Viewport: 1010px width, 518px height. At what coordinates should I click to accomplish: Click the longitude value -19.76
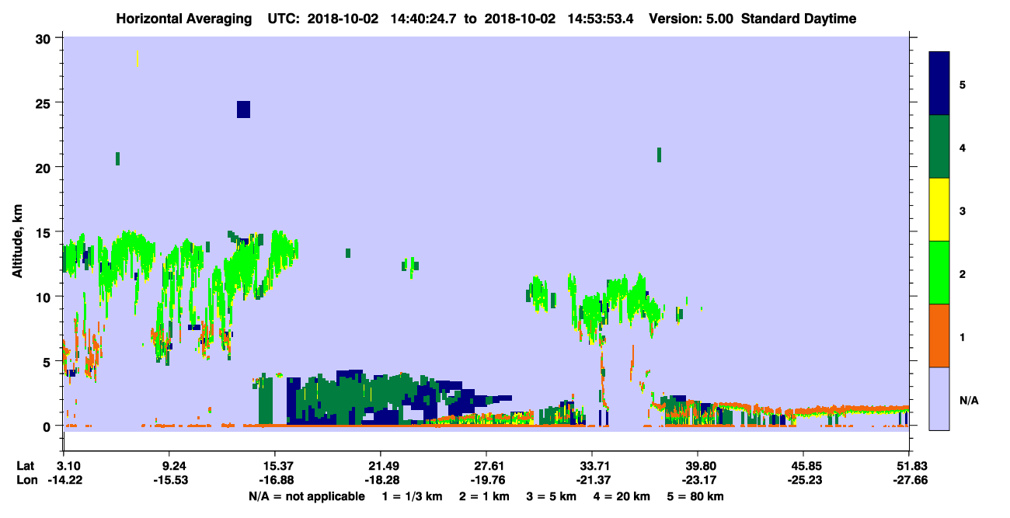click(486, 480)
